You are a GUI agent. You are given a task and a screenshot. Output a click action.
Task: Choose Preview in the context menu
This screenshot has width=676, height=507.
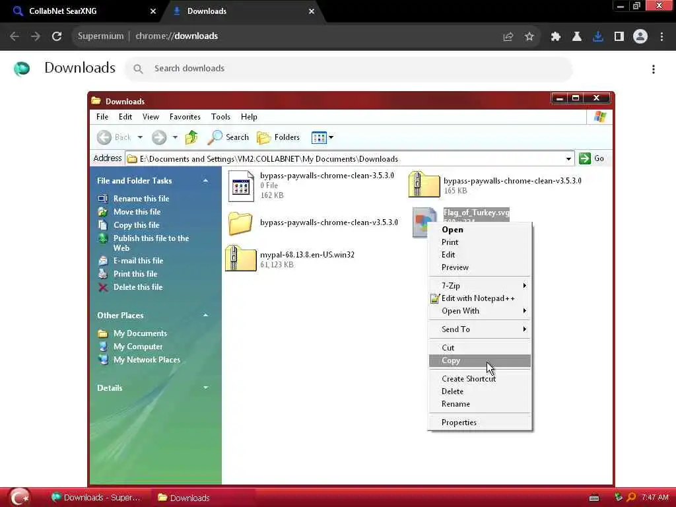tap(479, 267)
